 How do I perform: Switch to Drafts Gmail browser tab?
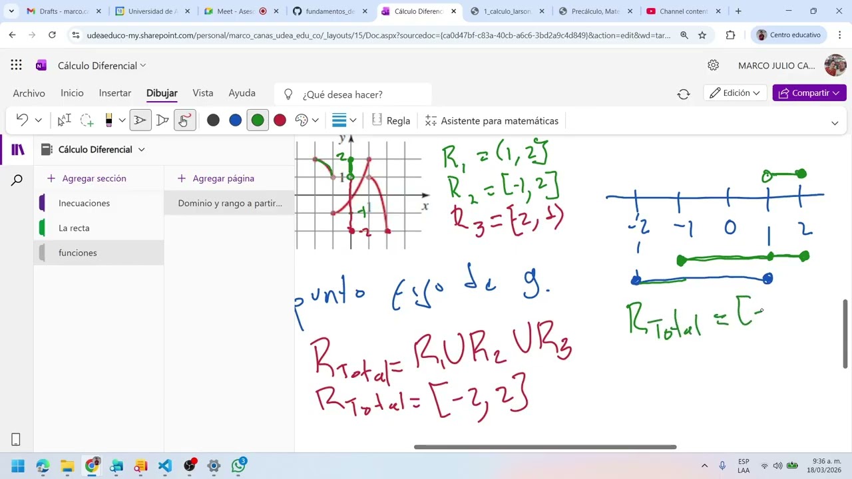pos(63,11)
